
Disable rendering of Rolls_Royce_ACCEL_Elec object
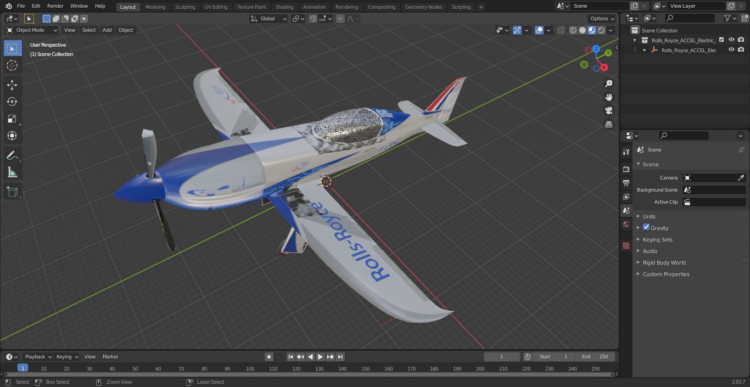[x=741, y=49]
